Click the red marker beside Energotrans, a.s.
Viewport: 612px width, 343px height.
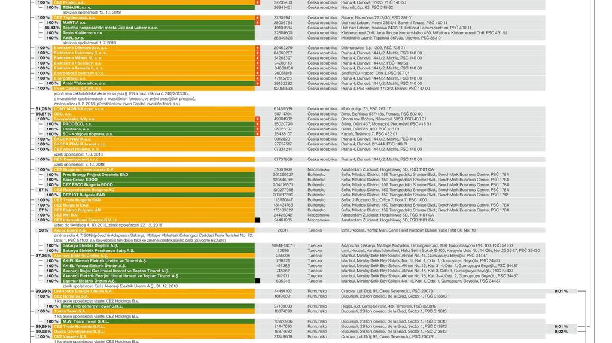(x=258, y=78)
